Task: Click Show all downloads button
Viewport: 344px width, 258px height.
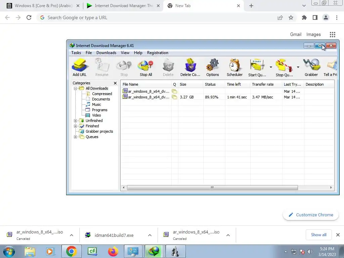Action: click(318, 235)
